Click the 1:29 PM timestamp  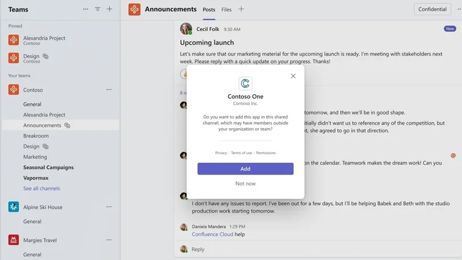click(237, 226)
